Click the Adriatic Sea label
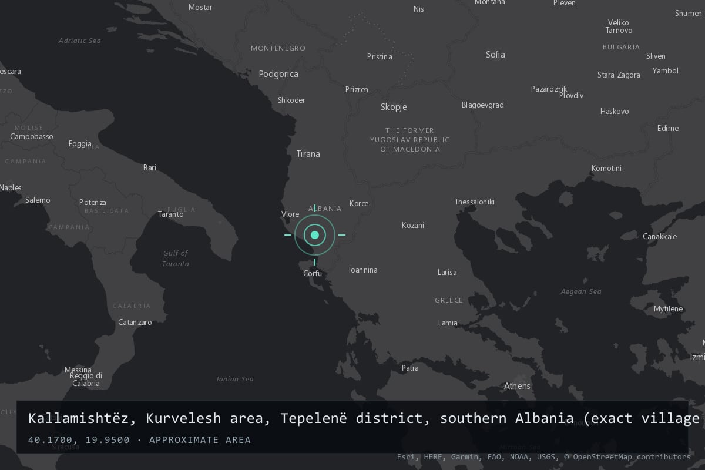The height and width of the screenshot is (470, 705). (x=80, y=41)
